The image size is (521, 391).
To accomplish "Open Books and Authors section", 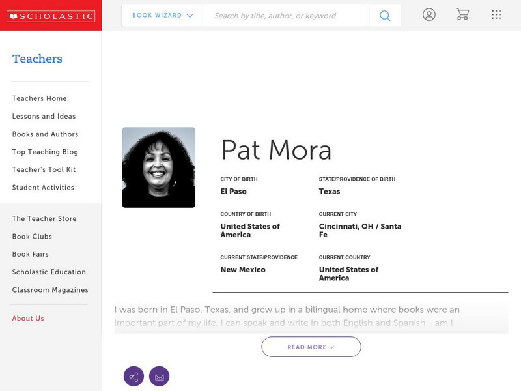I will (x=45, y=134).
